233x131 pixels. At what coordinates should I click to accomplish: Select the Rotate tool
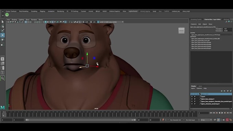(x=2, y=40)
